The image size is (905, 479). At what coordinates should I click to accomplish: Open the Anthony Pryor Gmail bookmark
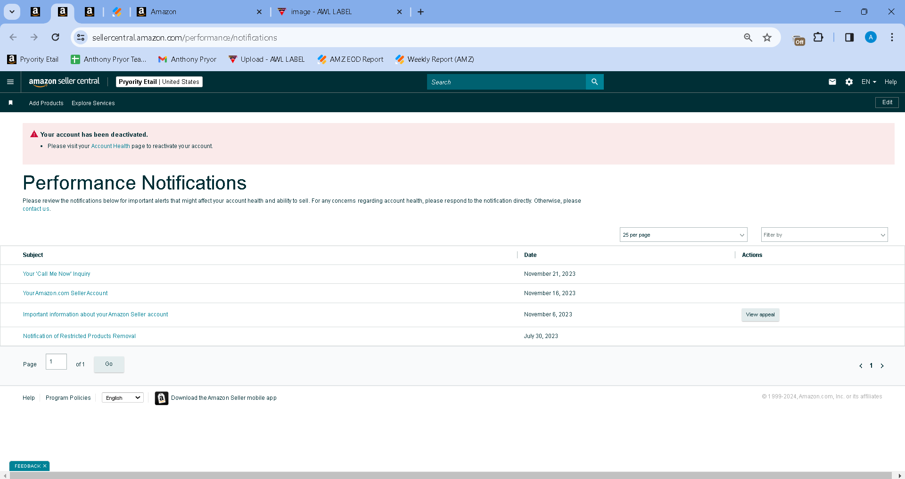click(188, 59)
